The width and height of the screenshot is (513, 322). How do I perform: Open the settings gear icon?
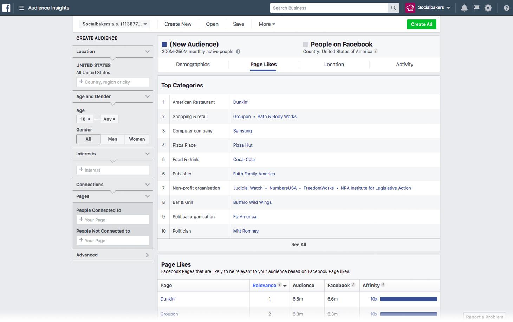(x=488, y=8)
